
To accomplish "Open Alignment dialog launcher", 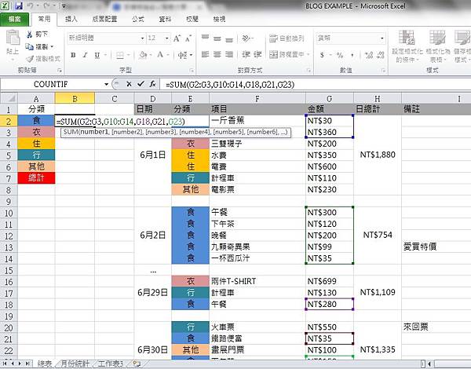I will tap(309, 71).
